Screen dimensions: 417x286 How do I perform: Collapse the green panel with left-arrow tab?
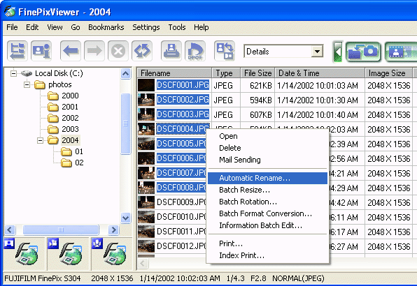pyautogui.click(x=338, y=51)
